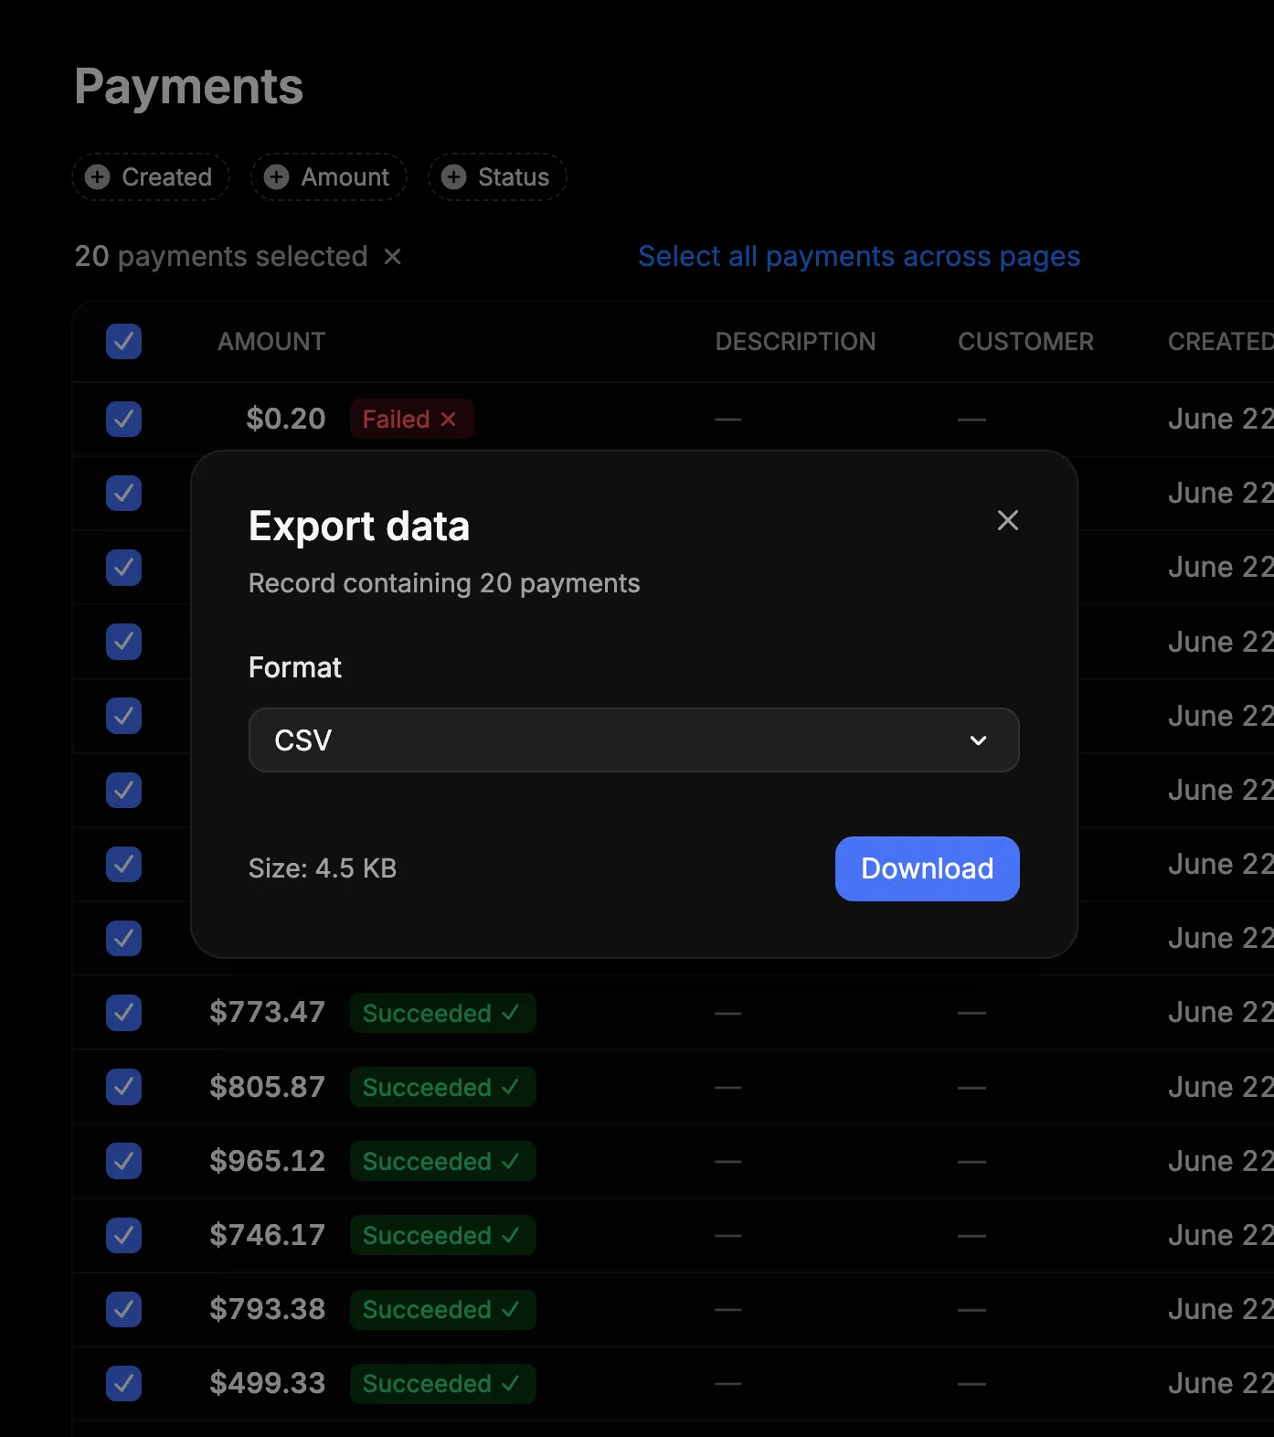This screenshot has width=1274, height=1437.
Task: Click the Size: 4.5 KB text
Action: click(323, 868)
